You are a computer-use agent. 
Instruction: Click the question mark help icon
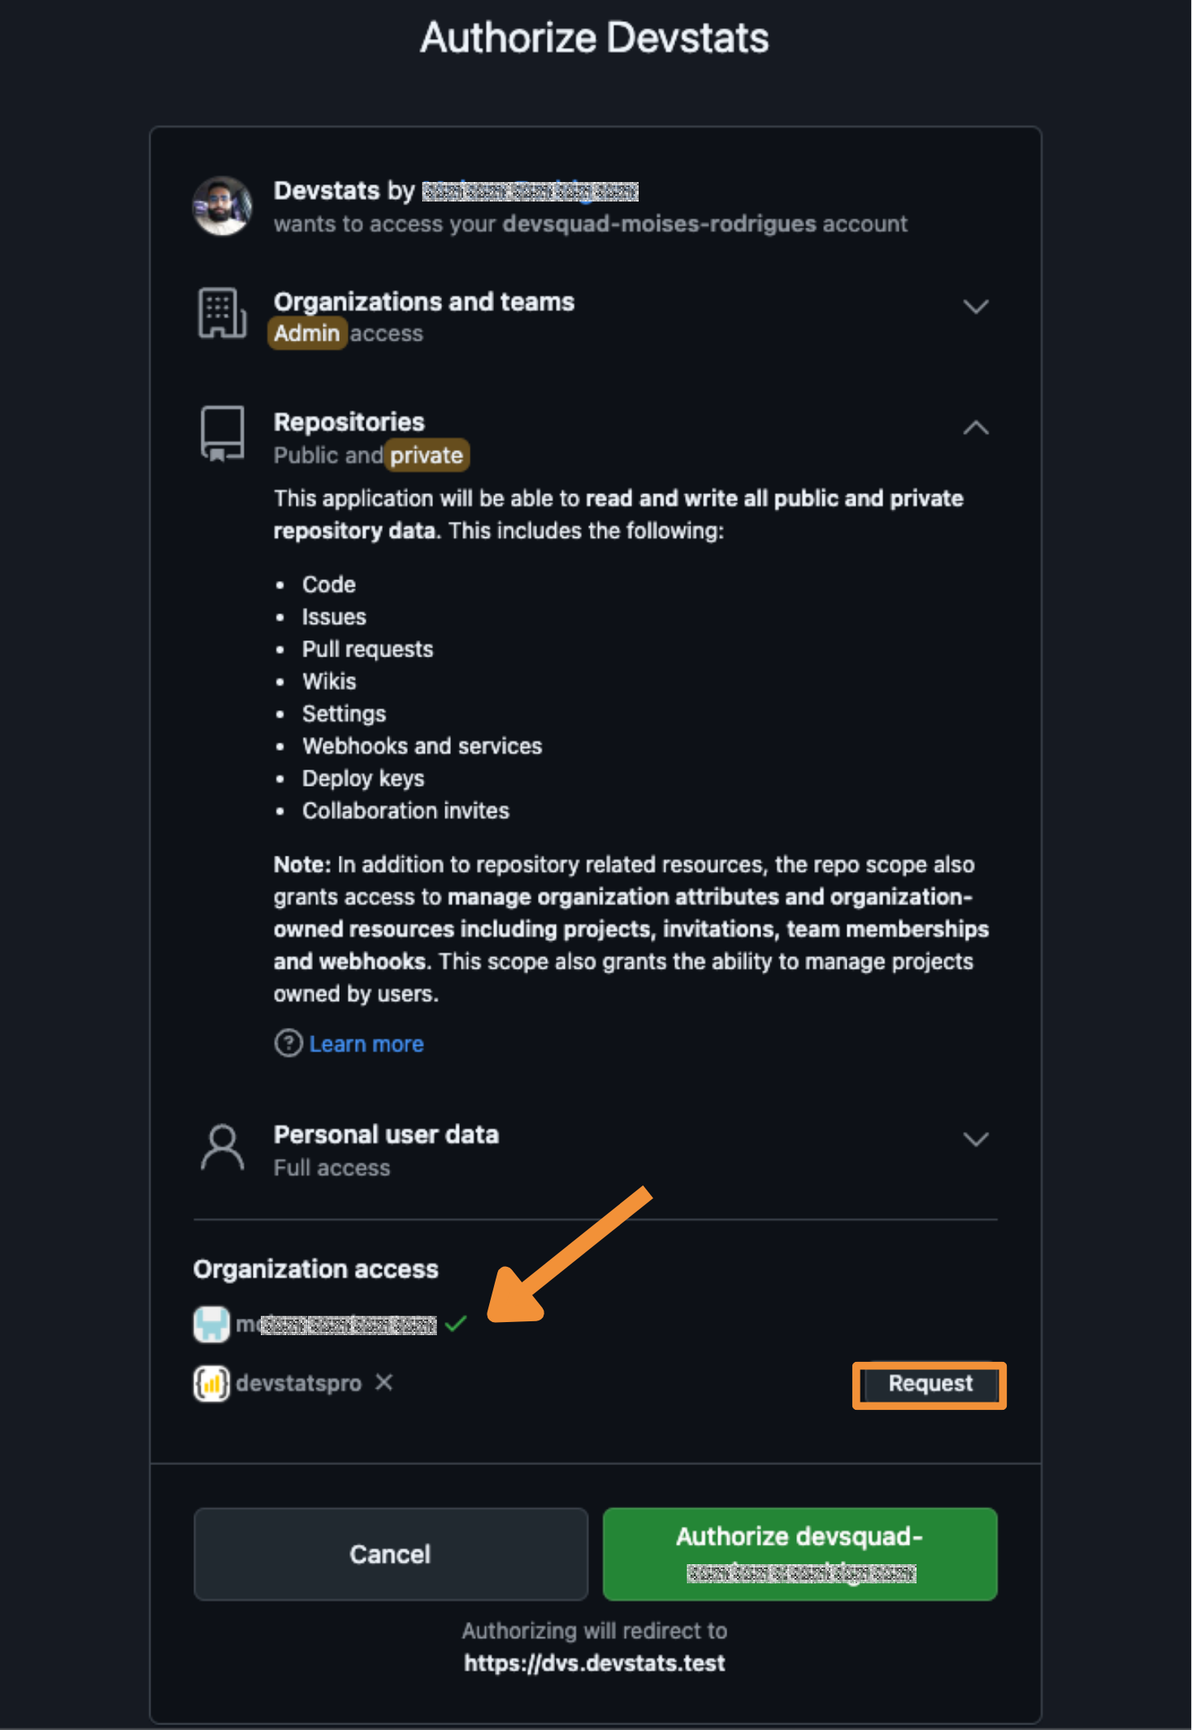point(288,1043)
